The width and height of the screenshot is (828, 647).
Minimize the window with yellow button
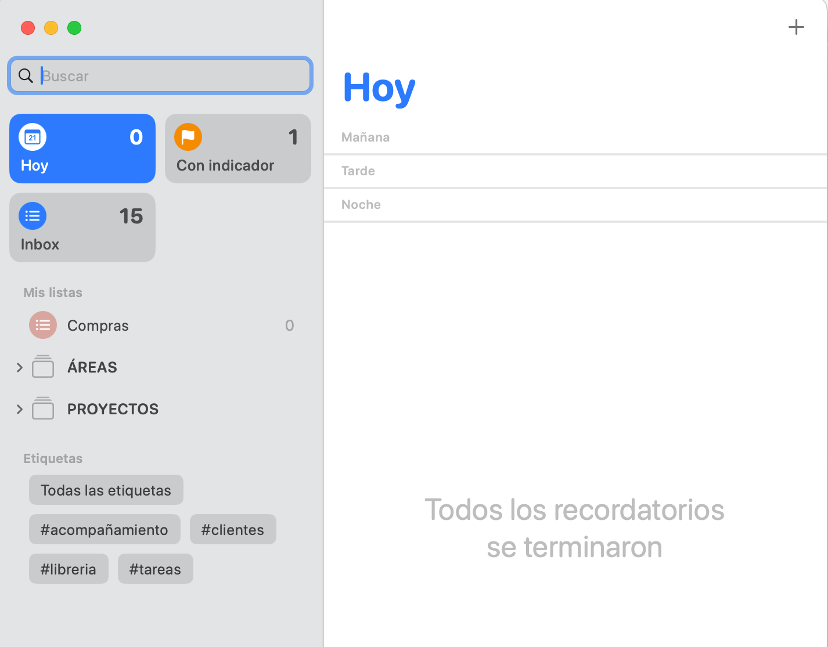coord(51,28)
